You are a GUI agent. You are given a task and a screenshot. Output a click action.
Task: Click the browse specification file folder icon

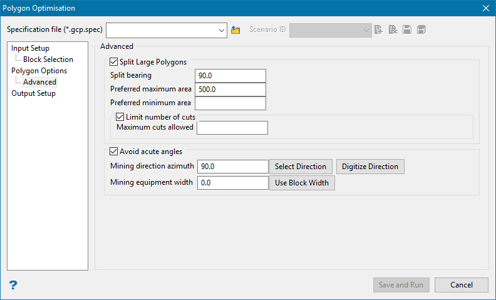tap(235, 29)
